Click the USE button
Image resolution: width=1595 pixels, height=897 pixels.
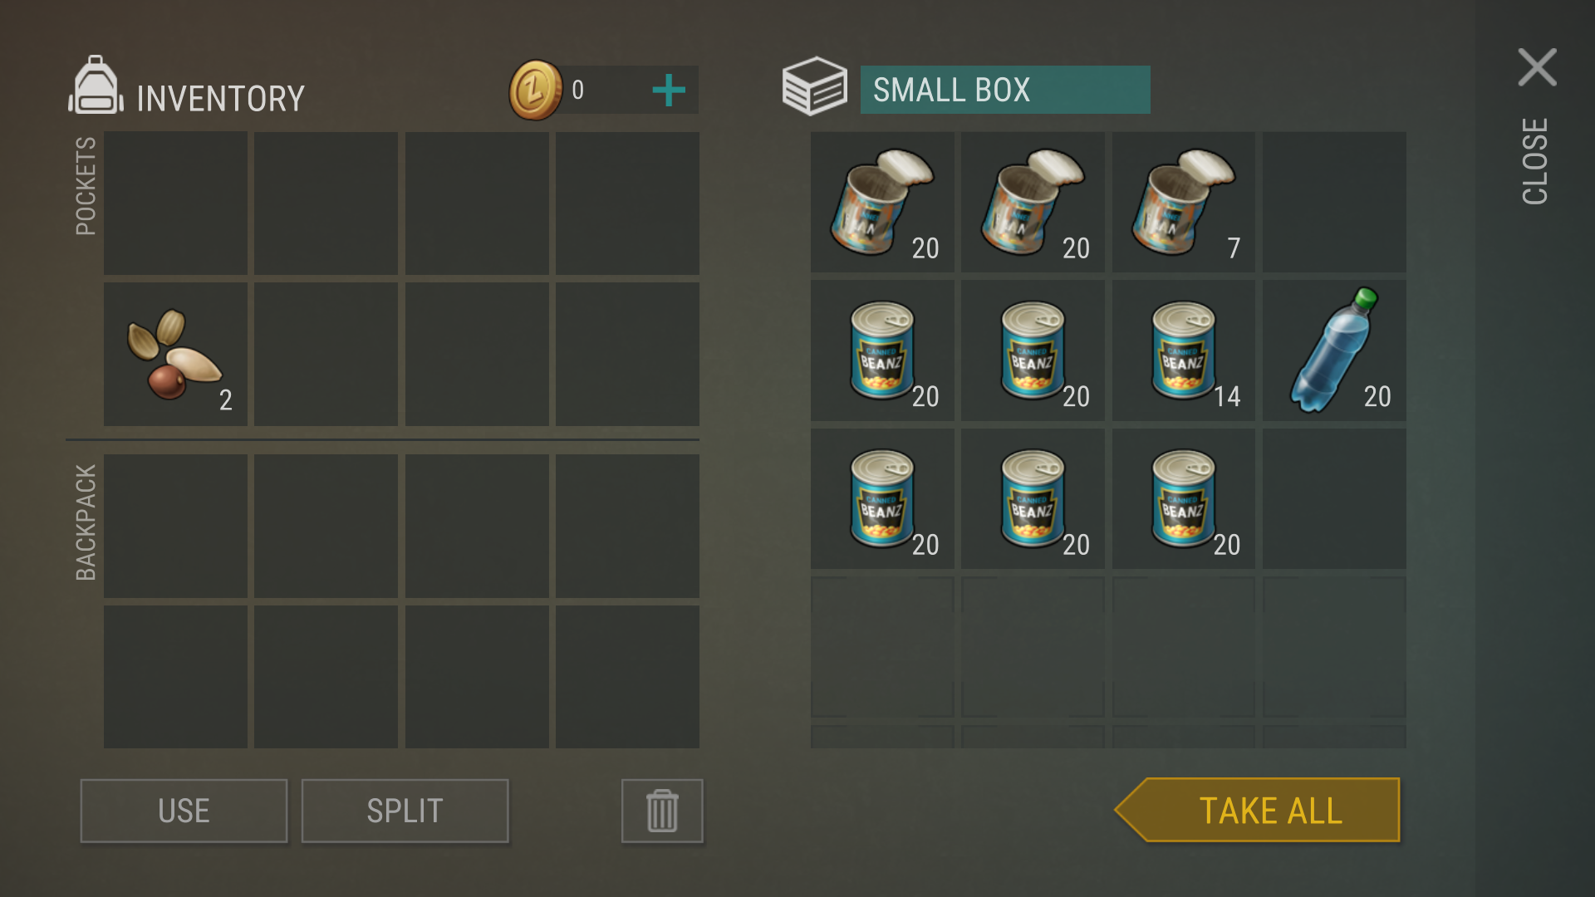tap(184, 811)
